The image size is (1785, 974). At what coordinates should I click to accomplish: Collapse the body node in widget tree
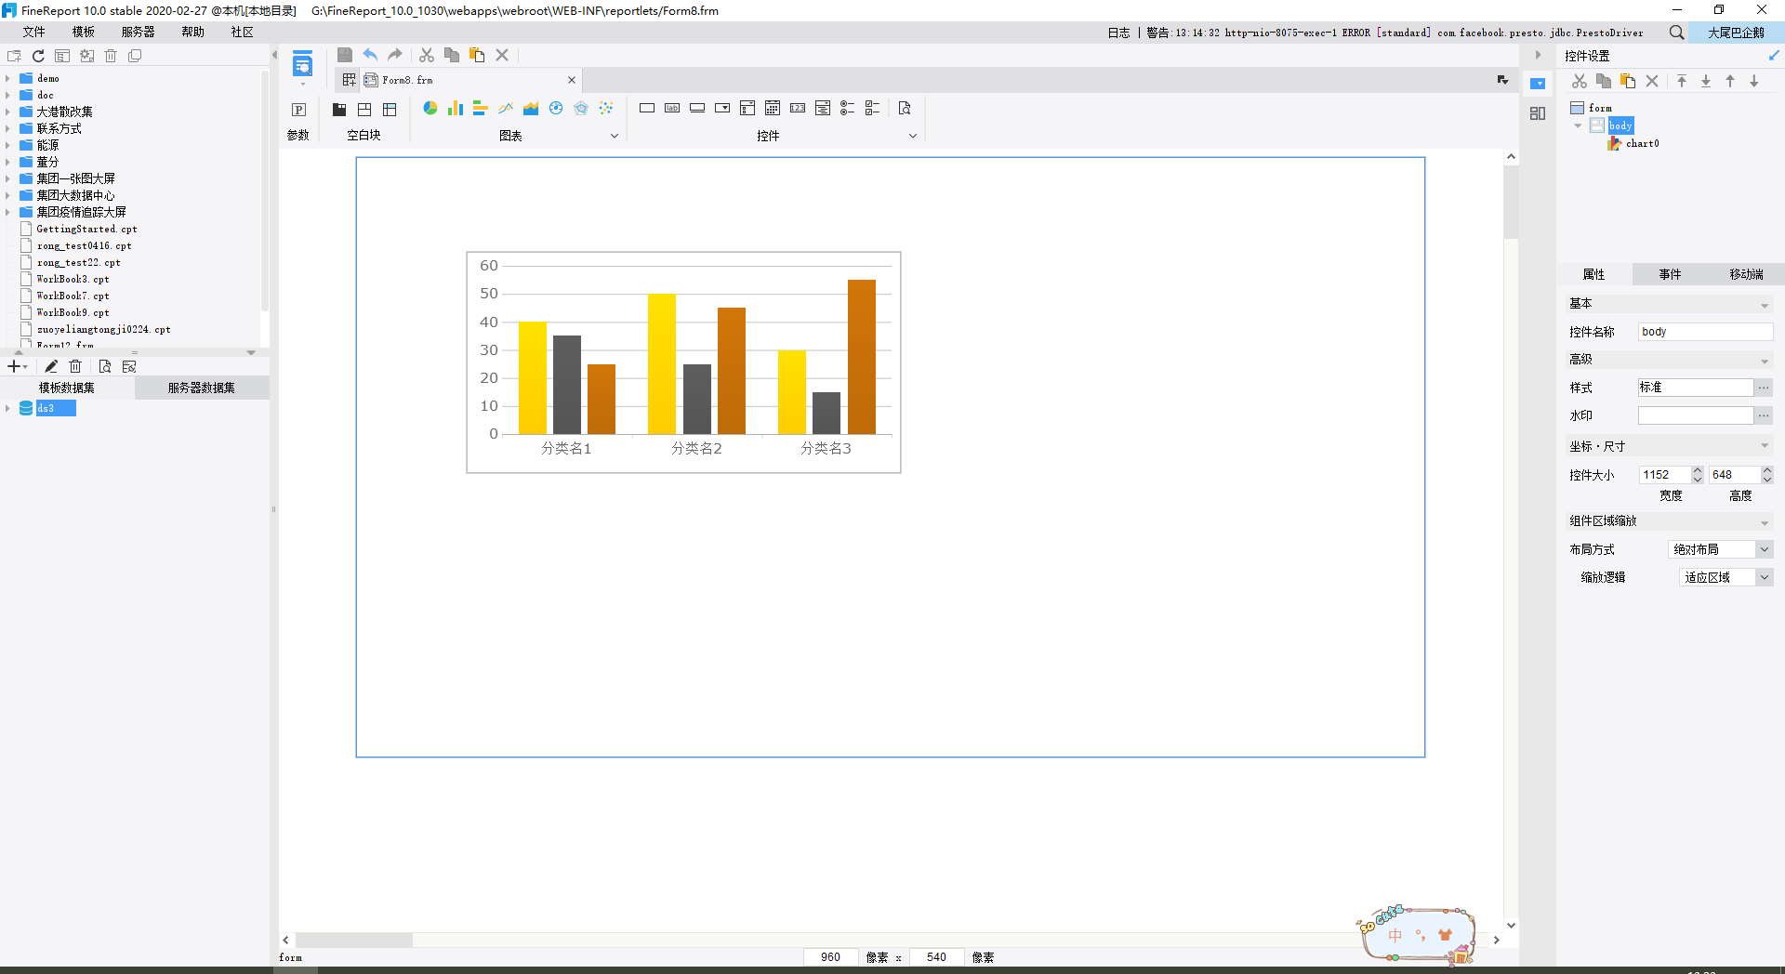(x=1578, y=125)
